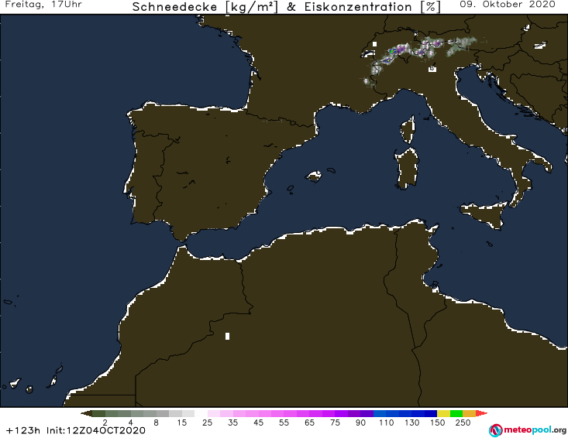The image size is (568, 438).
Task: Click the 'Eiskonzentration [%]' title text
Action: pyautogui.click(x=373, y=7)
